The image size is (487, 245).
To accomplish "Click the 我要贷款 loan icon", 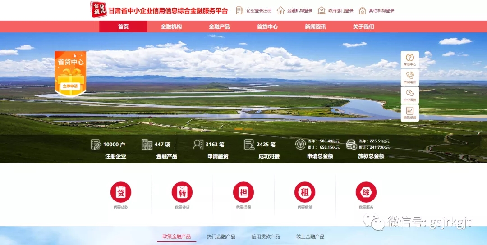I will coord(120,192).
